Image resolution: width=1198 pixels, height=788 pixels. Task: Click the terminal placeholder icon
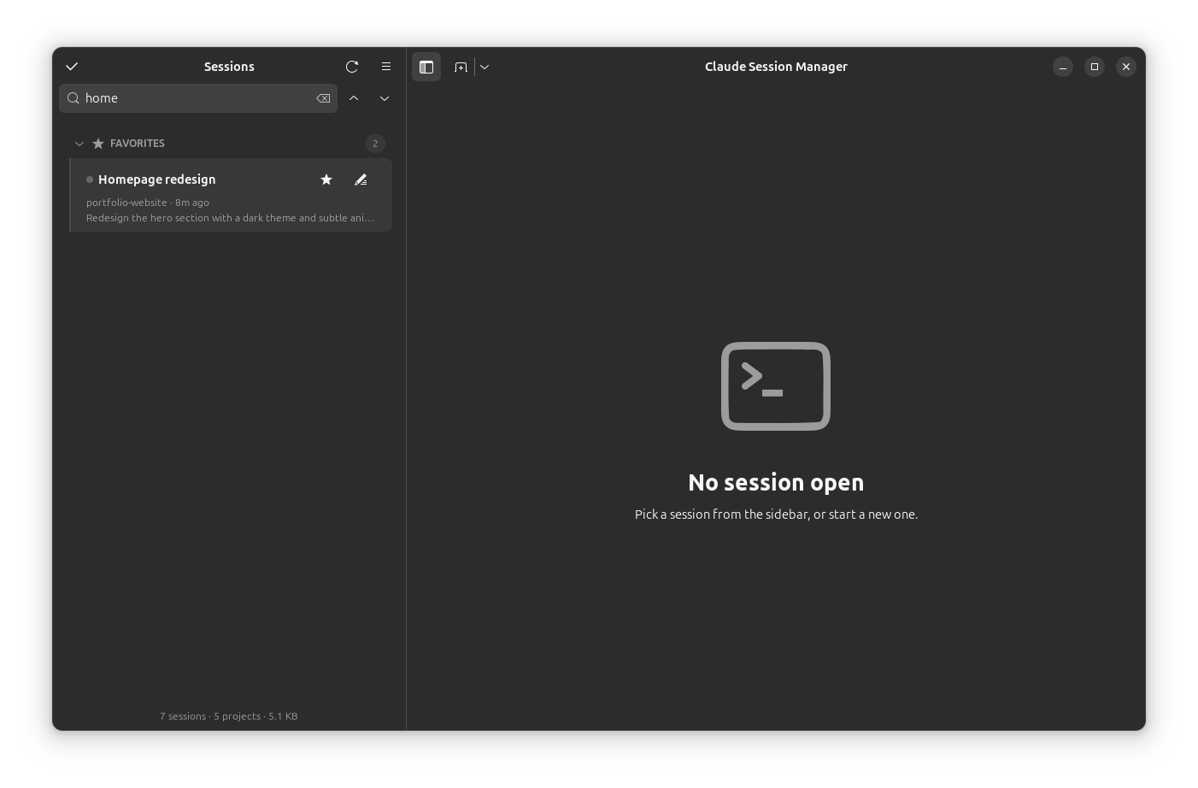[x=776, y=386]
